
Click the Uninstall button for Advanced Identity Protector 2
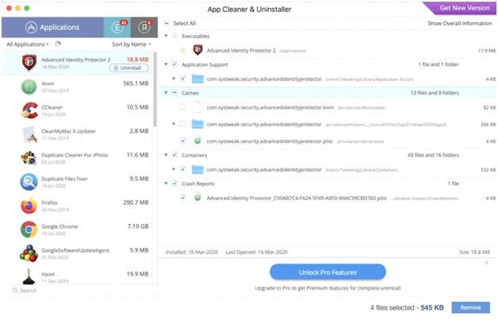click(x=128, y=67)
